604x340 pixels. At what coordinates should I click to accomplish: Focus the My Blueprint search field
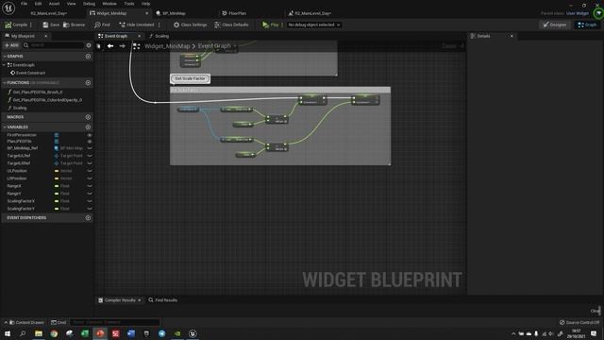[54, 45]
